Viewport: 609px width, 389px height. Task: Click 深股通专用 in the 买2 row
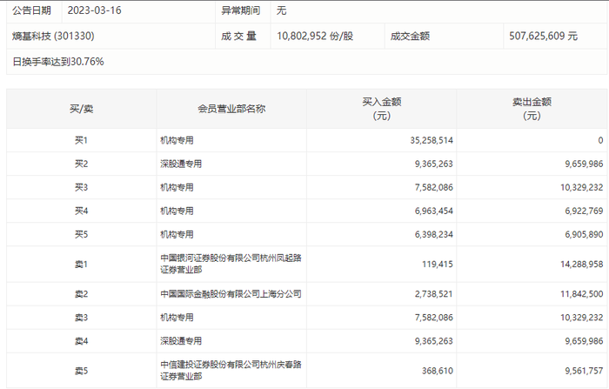point(181,164)
